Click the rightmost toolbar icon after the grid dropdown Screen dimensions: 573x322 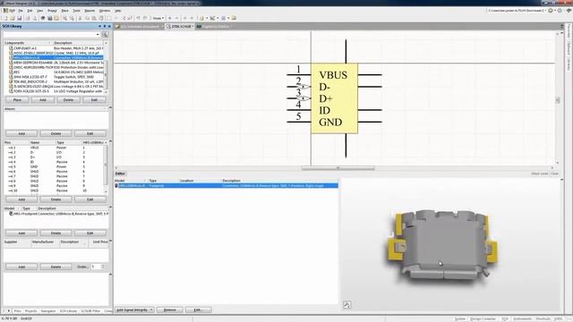click(234, 18)
